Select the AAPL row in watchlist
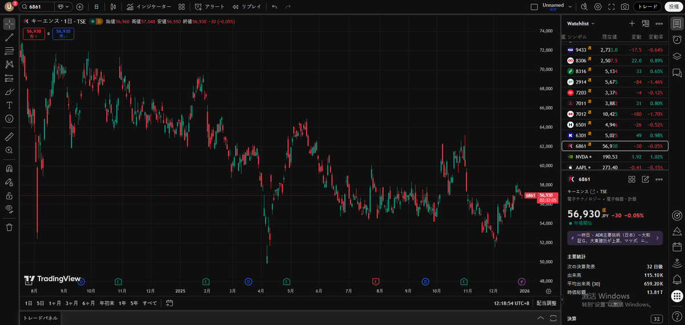The width and height of the screenshot is (685, 325). tap(614, 168)
